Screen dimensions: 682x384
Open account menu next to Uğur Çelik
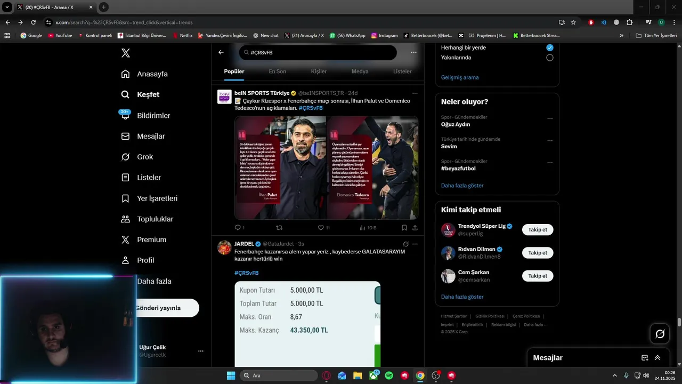(201, 351)
